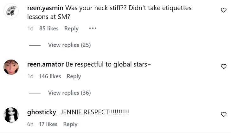The height and width of the screenshot is (134, 231).
Task: Expand View replies (36)
Action: 69,93
